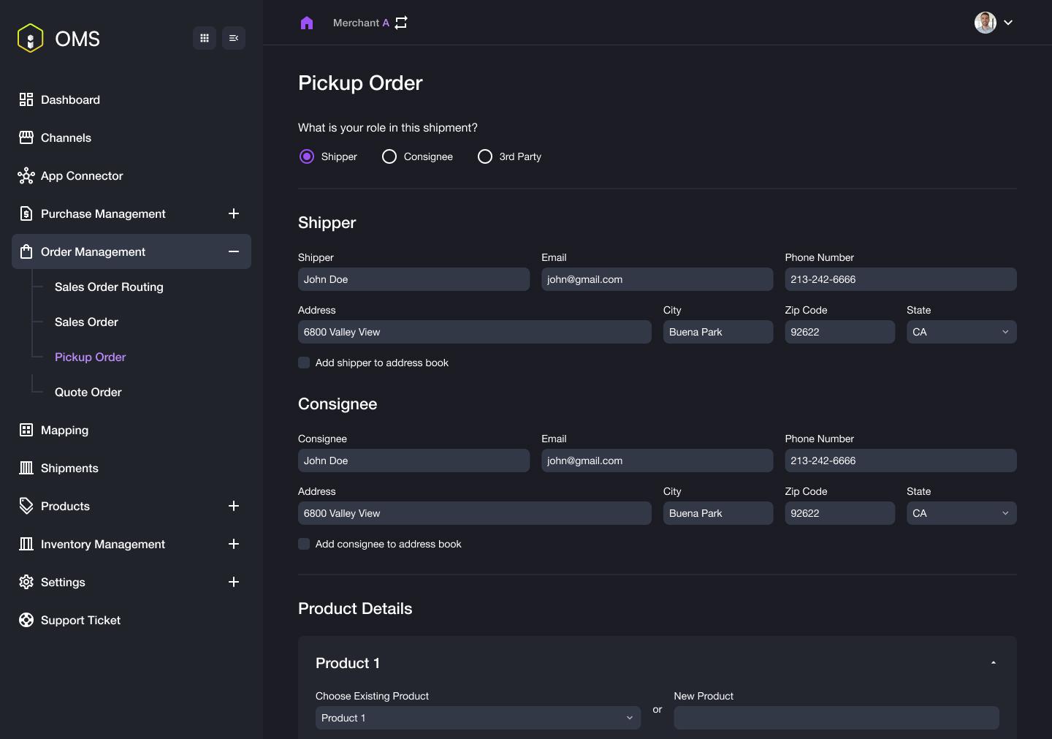Image resolution: width=1052 pixels, height=739 pixels.
Task: Click the Shipper Zip Code field
Action: [840, 332]
